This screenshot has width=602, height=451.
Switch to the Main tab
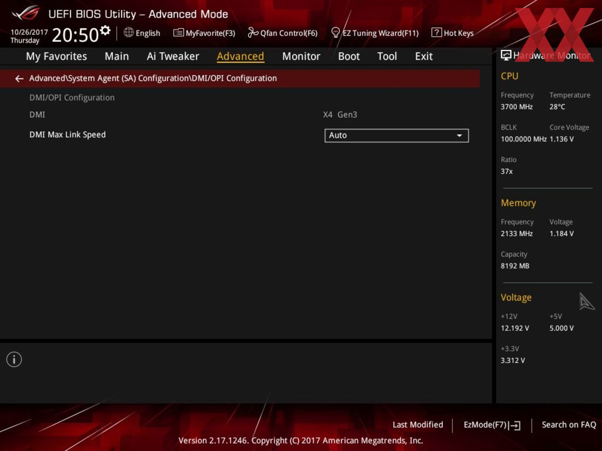[x=117, y=56]
